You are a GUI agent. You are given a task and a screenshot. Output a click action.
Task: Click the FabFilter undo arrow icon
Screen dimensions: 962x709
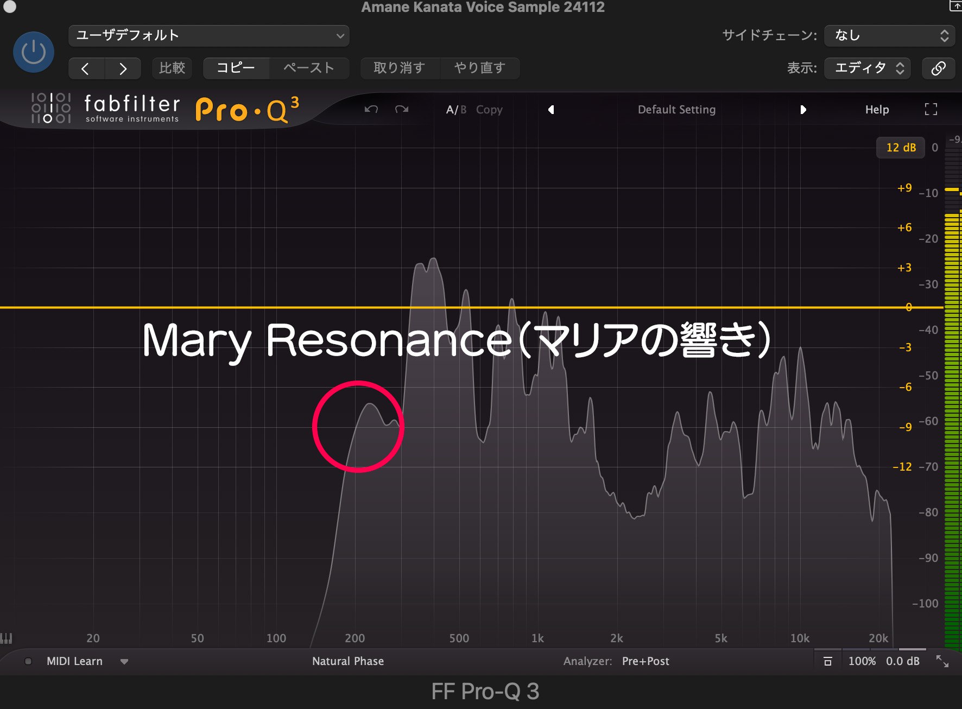(x=371, y=110)
